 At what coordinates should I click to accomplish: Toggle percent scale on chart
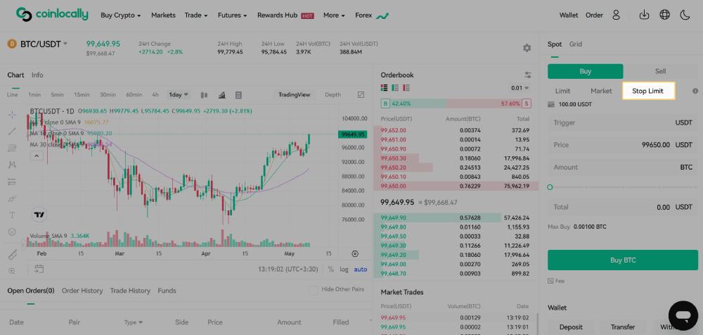(x=330, y=270)
